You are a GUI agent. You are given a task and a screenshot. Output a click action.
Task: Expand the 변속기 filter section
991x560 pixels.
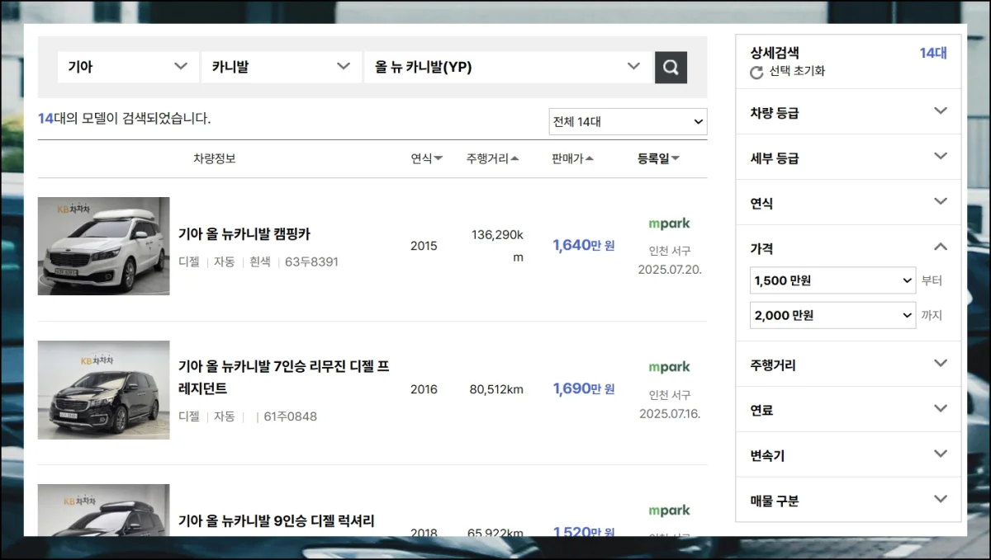(848, 454)
